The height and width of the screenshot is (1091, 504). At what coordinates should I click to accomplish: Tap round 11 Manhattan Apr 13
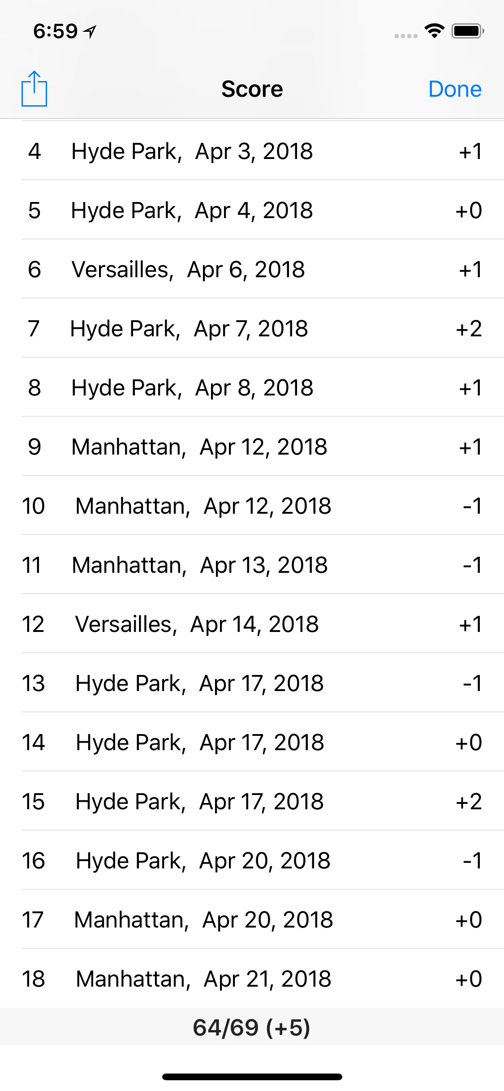(x=252, y=565)
